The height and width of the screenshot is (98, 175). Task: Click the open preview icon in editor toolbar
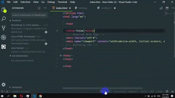click(x=161, y=8)
